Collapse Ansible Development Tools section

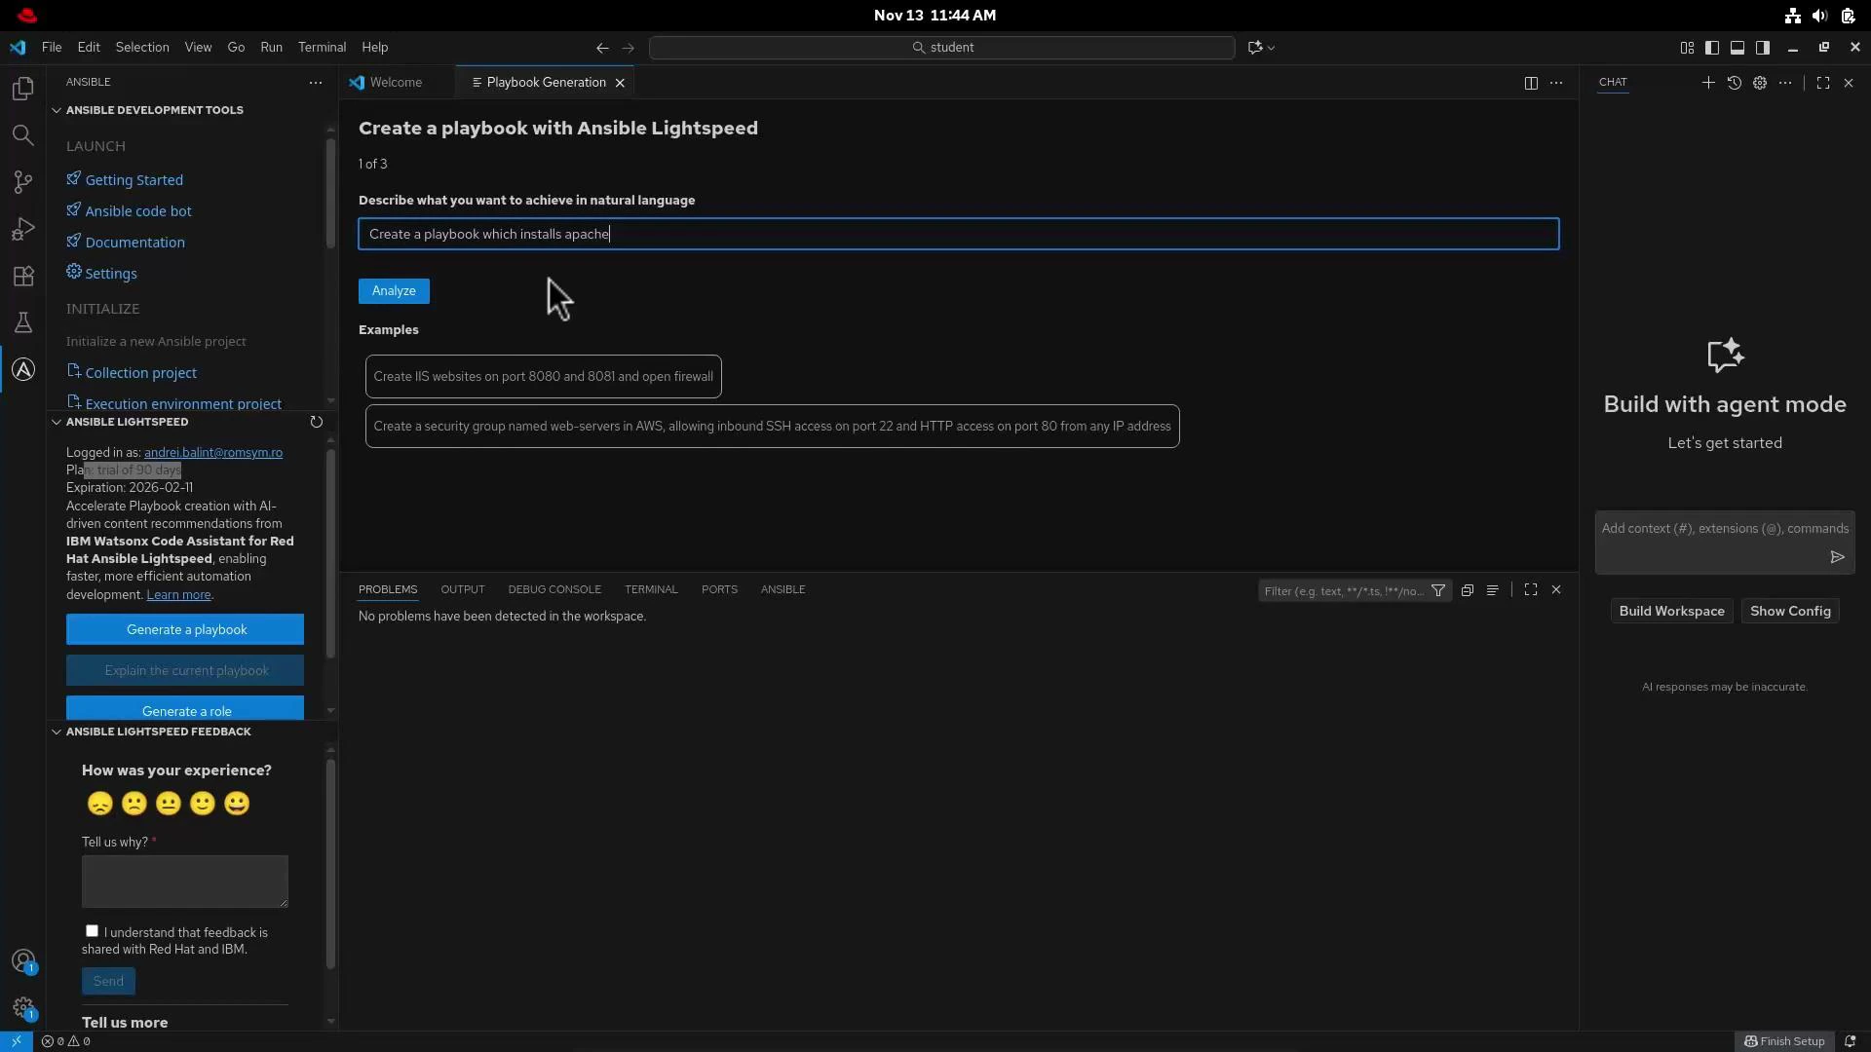tap(58, 109)
